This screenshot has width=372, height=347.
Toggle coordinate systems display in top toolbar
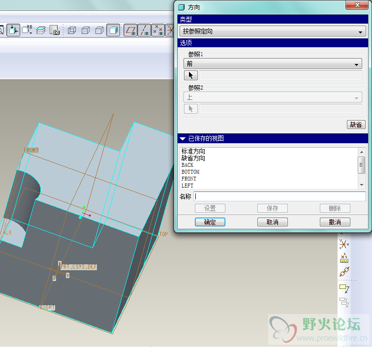[170, 30]
